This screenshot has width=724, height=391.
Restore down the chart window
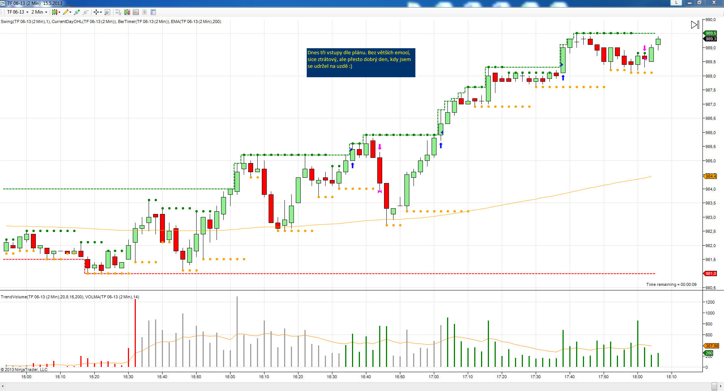699,3
